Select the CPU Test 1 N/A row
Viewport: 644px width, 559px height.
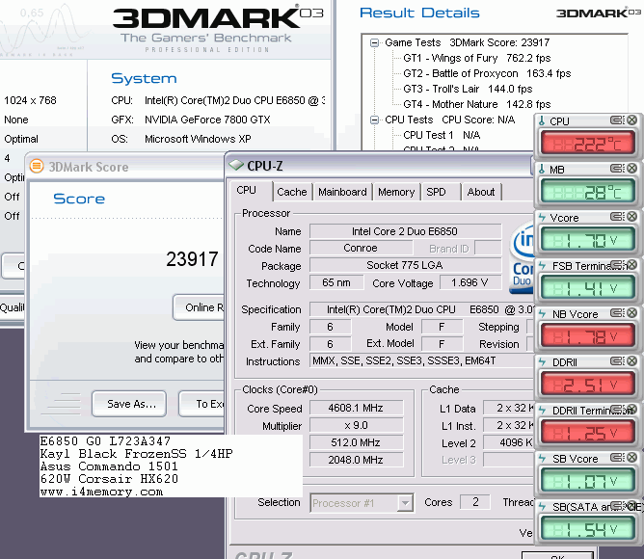click(x=442, y=135)
